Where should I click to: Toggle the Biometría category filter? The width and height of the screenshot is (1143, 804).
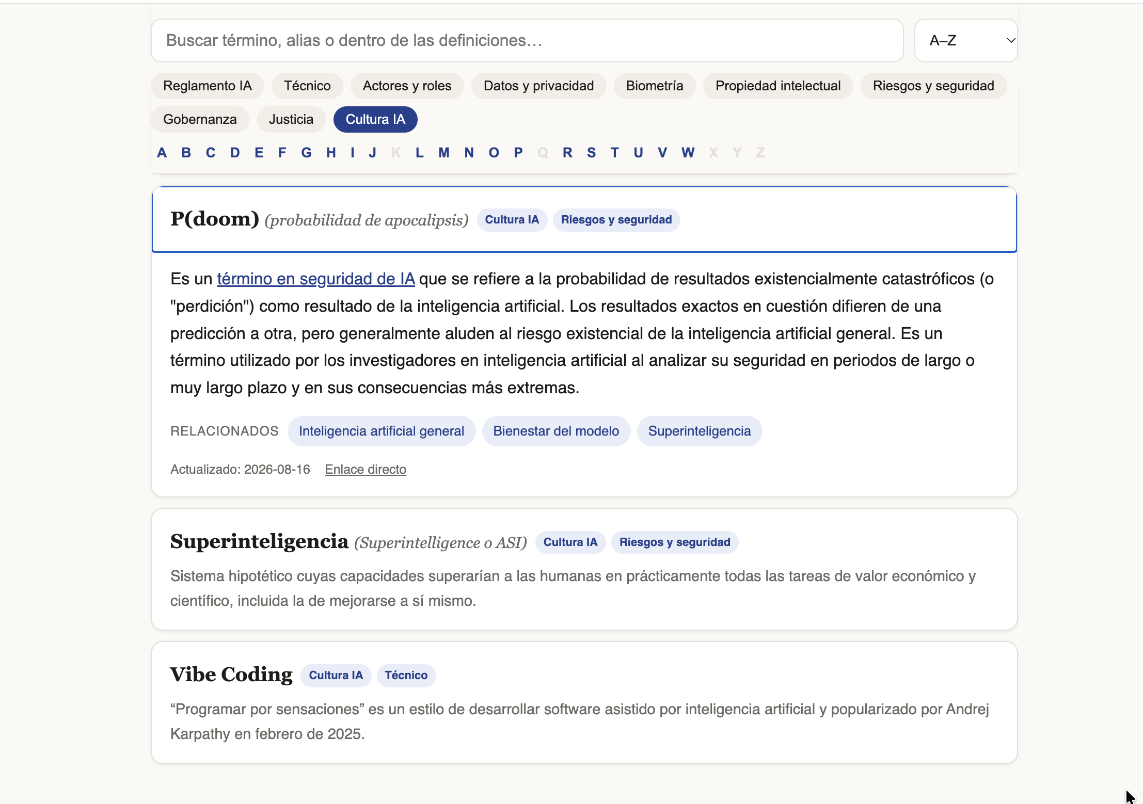tap(655, 86)
